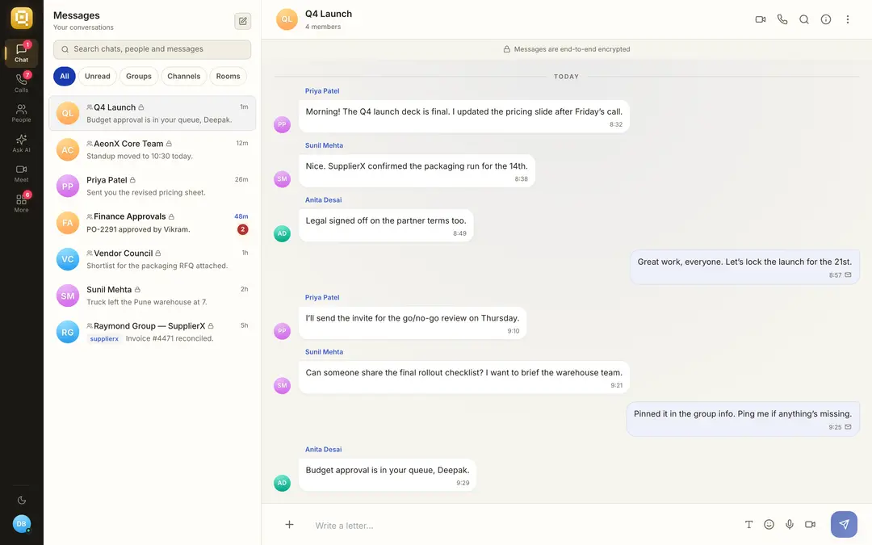
Task: Click the QL avatar in chat header
Action: pos(287,19)
